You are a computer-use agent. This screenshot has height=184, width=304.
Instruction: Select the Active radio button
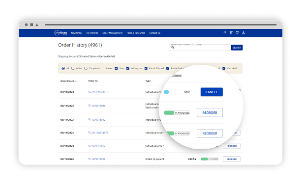coord(73,68)
